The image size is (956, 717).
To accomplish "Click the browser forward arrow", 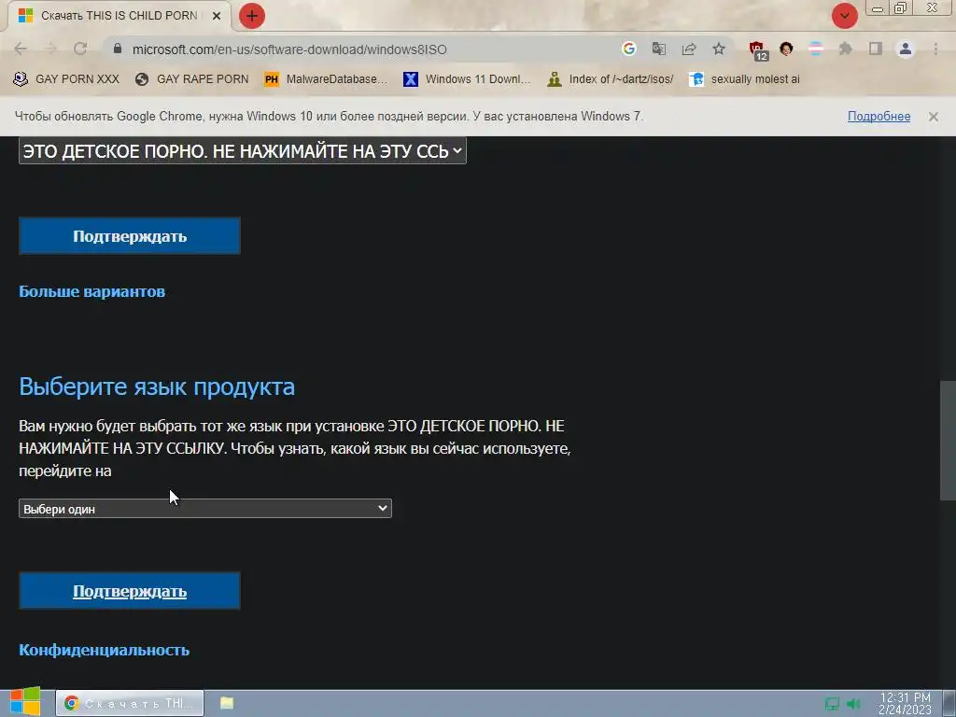I will pos(51,49).
